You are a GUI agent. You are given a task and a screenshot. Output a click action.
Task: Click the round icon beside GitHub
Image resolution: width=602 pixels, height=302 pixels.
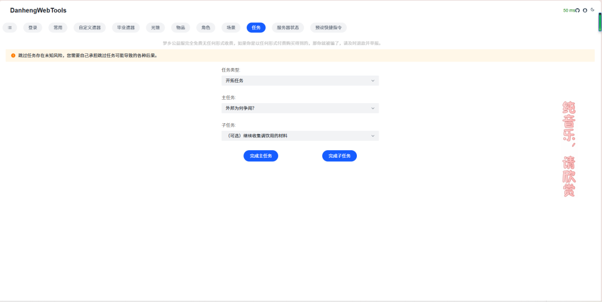coord(585,11)
